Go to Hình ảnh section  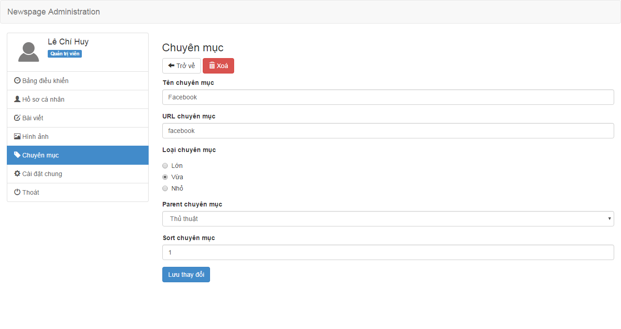(78, 137)
